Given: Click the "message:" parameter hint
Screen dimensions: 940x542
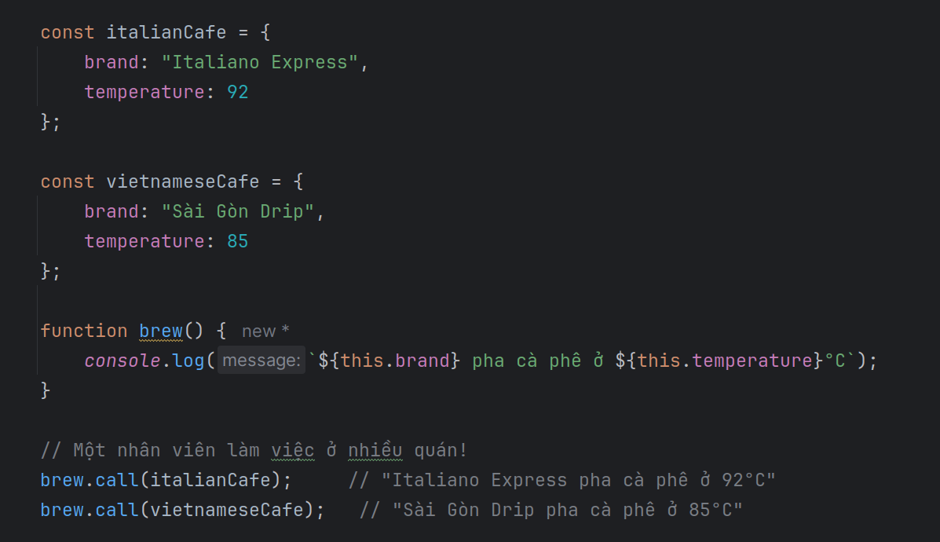Looking at the screenshot, I should point(261,361).
